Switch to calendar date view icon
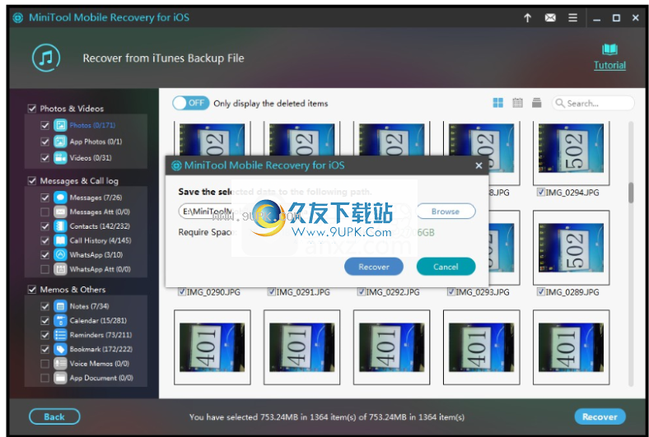649x437 pixels. tap(517, 103)
